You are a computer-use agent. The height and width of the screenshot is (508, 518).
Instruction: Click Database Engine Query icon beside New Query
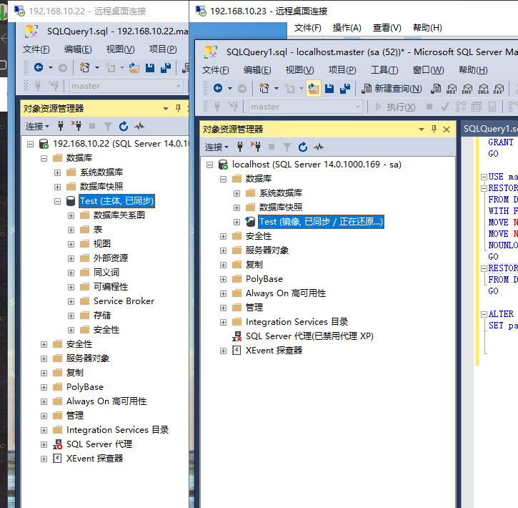point(436,89)
